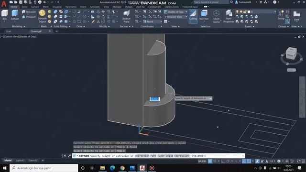
Task: Choose the Taper angle command option
Action: pyautogui.click(x=165, y=156)
